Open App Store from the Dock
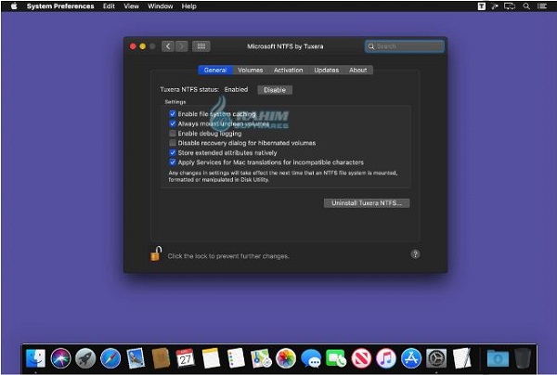 [411, 358]
